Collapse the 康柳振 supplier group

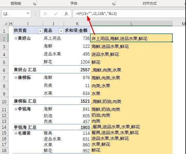(16, 78)
